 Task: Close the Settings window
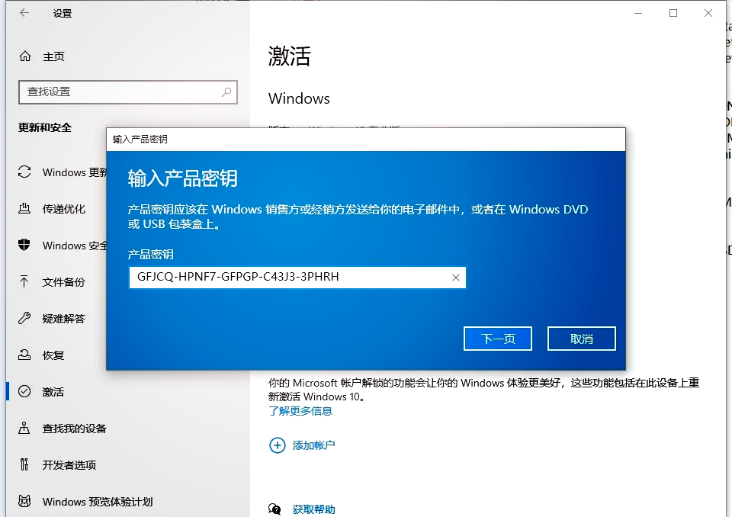coord(708,13)
